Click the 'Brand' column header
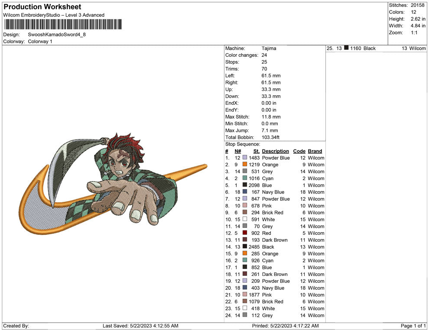The image size is (429, 330). (x=315, y=151)
